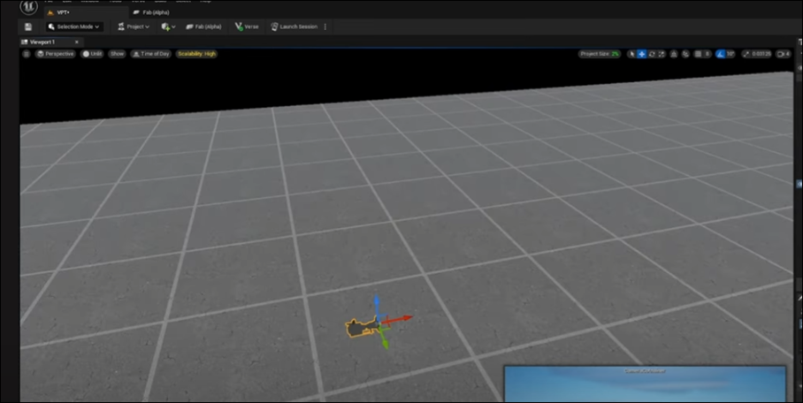Toggle the scale snapping icon
This screenshot has width=803, height=403.
[x=746, y=54]
